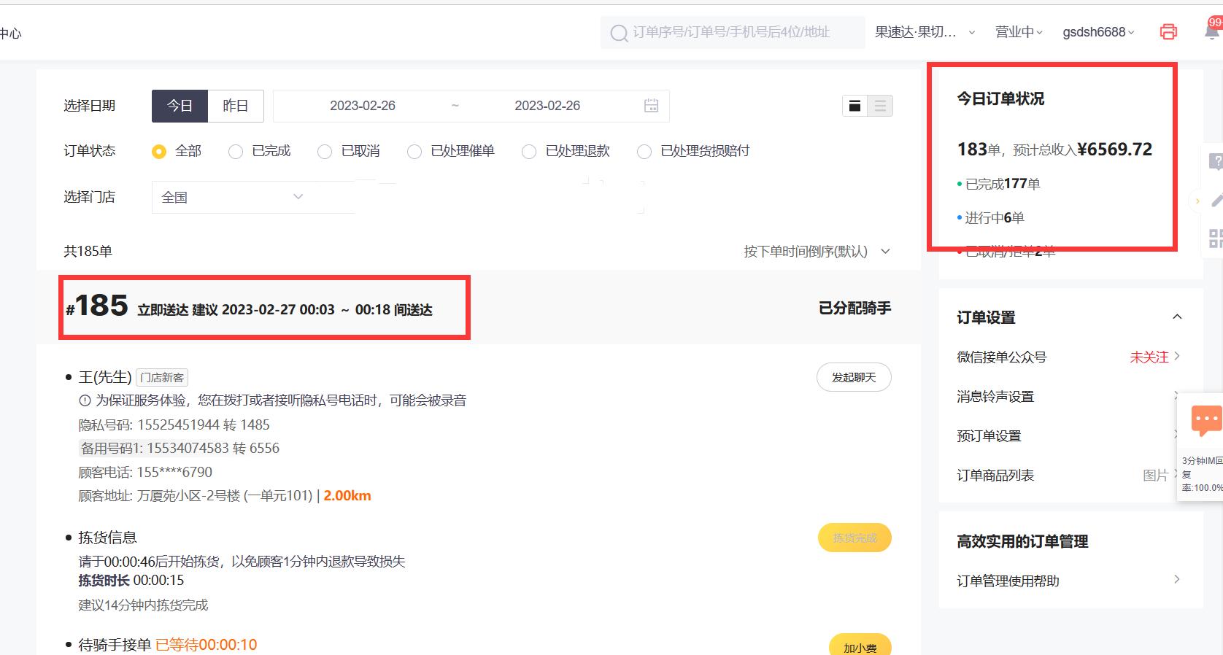The width and height of the screenshot is (1223, 655).
Task: Select the 已处理退款 order status
Action: coord(529,152)
